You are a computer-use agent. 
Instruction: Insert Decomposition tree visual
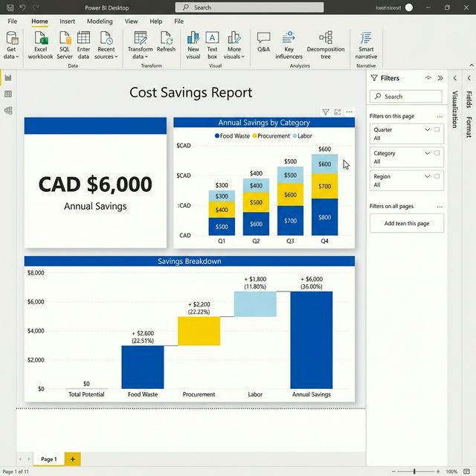[x=325, y=38]
